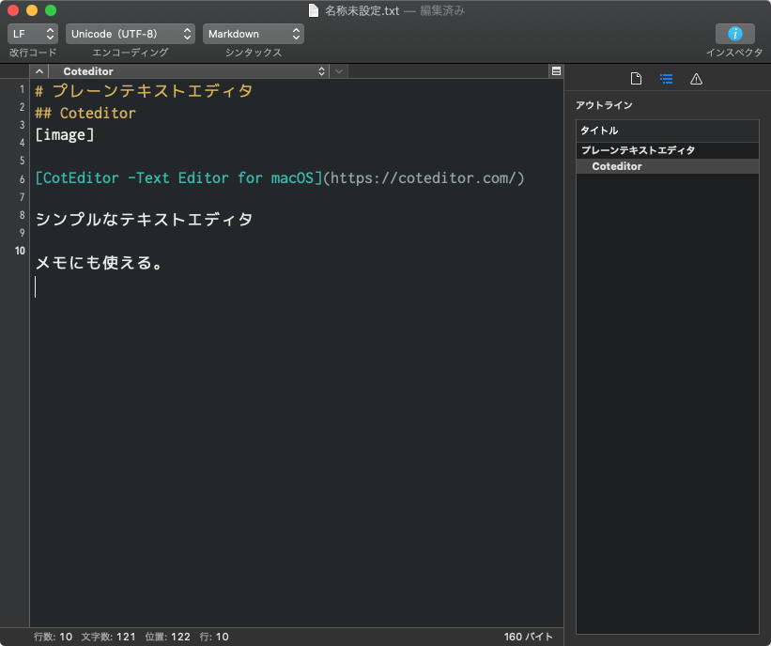Open the Unicode (UTF-8) encoding dropdown

click(131, 34)
